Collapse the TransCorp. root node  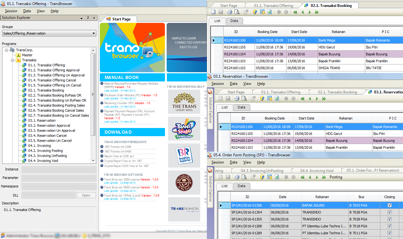tap(7, 50)
